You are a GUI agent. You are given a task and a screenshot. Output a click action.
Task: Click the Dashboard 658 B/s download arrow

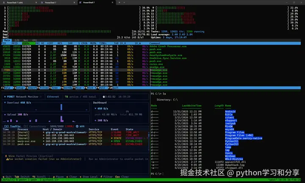coord(95,108)
